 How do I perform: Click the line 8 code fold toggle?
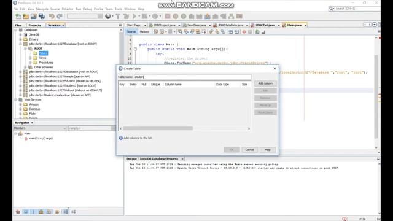(x=135, y=49)
